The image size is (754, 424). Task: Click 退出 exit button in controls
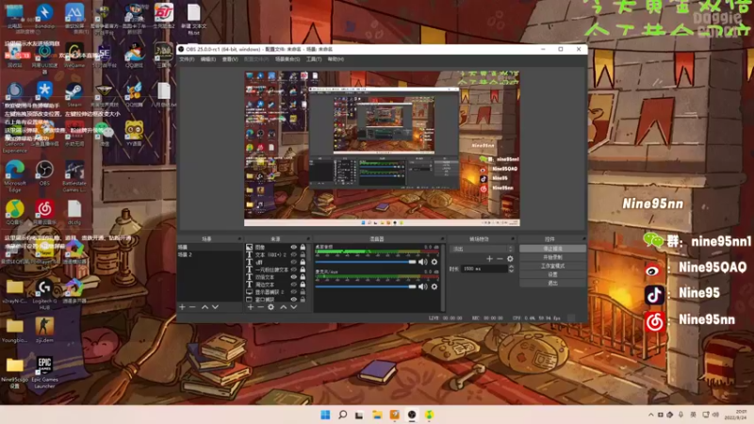coord(552,284)
